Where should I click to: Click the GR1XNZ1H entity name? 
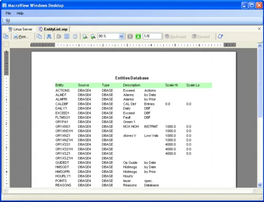coord(64,140)
